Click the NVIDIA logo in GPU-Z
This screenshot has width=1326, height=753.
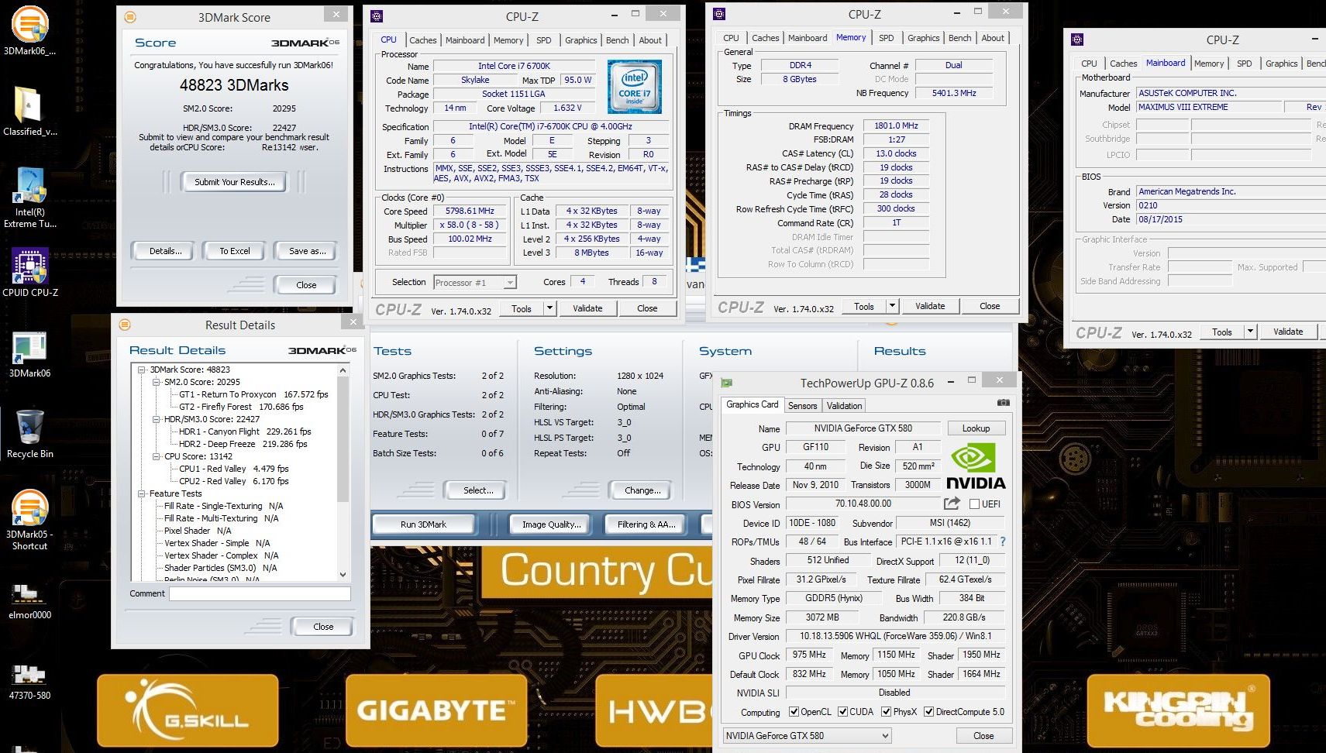pyautogui.click(x=976, y=466)
